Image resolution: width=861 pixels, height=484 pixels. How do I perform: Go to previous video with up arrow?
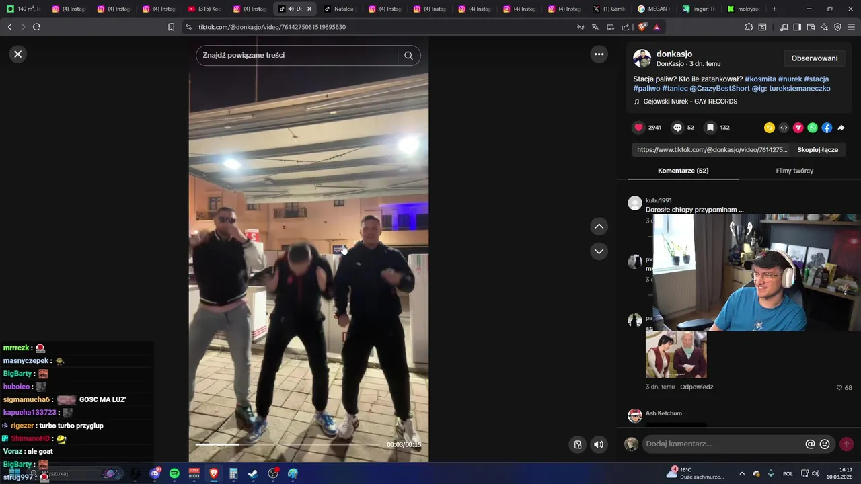click(x=599, y=227)
